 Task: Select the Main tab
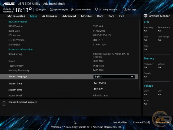34,16
